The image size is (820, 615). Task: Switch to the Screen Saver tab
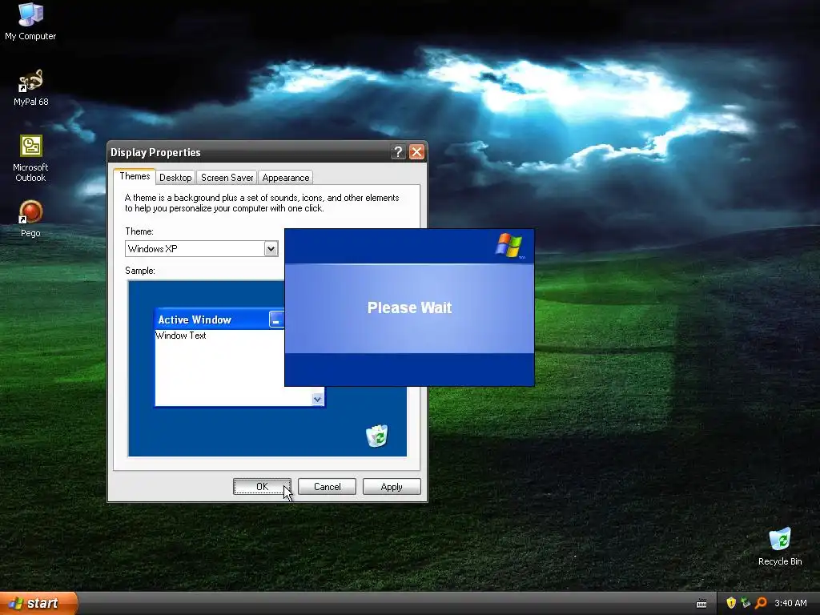pyautogui.click(x=227, y=178)
